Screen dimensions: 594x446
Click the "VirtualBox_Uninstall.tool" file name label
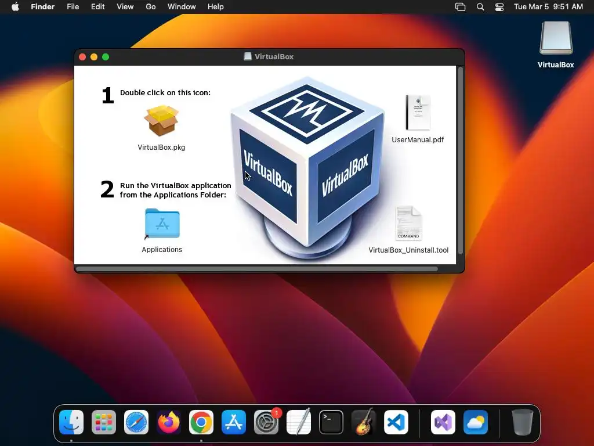point(408,250)
